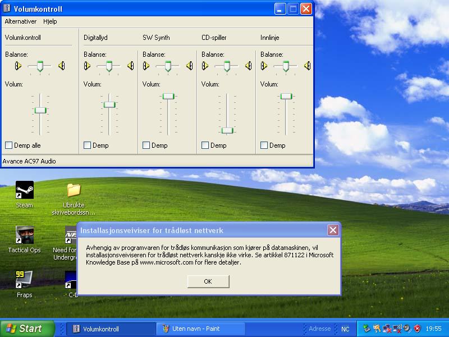Click right speaker icon under Volumkontroll balance
The height and width of the screenshot is (337, 449).
(62, 66)
